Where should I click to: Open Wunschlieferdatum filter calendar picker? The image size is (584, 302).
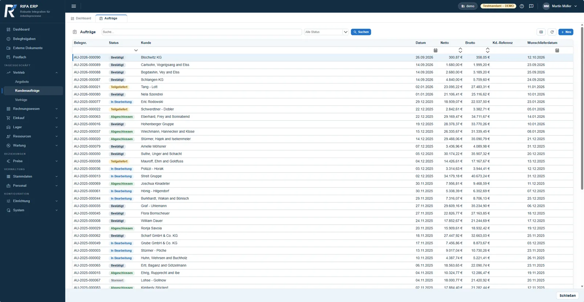557,50
